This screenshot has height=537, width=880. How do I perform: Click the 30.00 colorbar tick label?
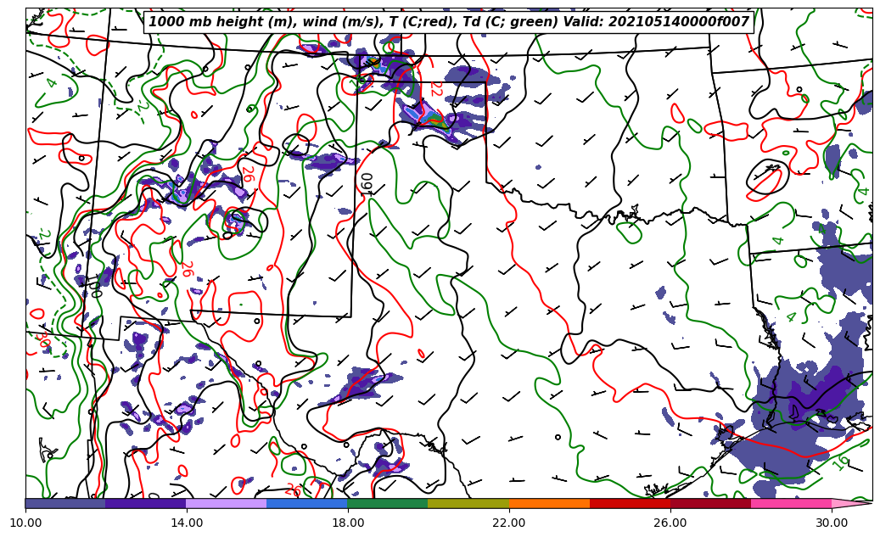tap(832, 523)
